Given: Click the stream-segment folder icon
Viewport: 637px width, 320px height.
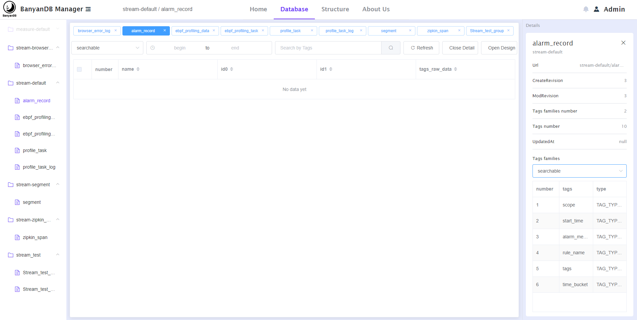Looking at the screenshot, I should (11, 185).
